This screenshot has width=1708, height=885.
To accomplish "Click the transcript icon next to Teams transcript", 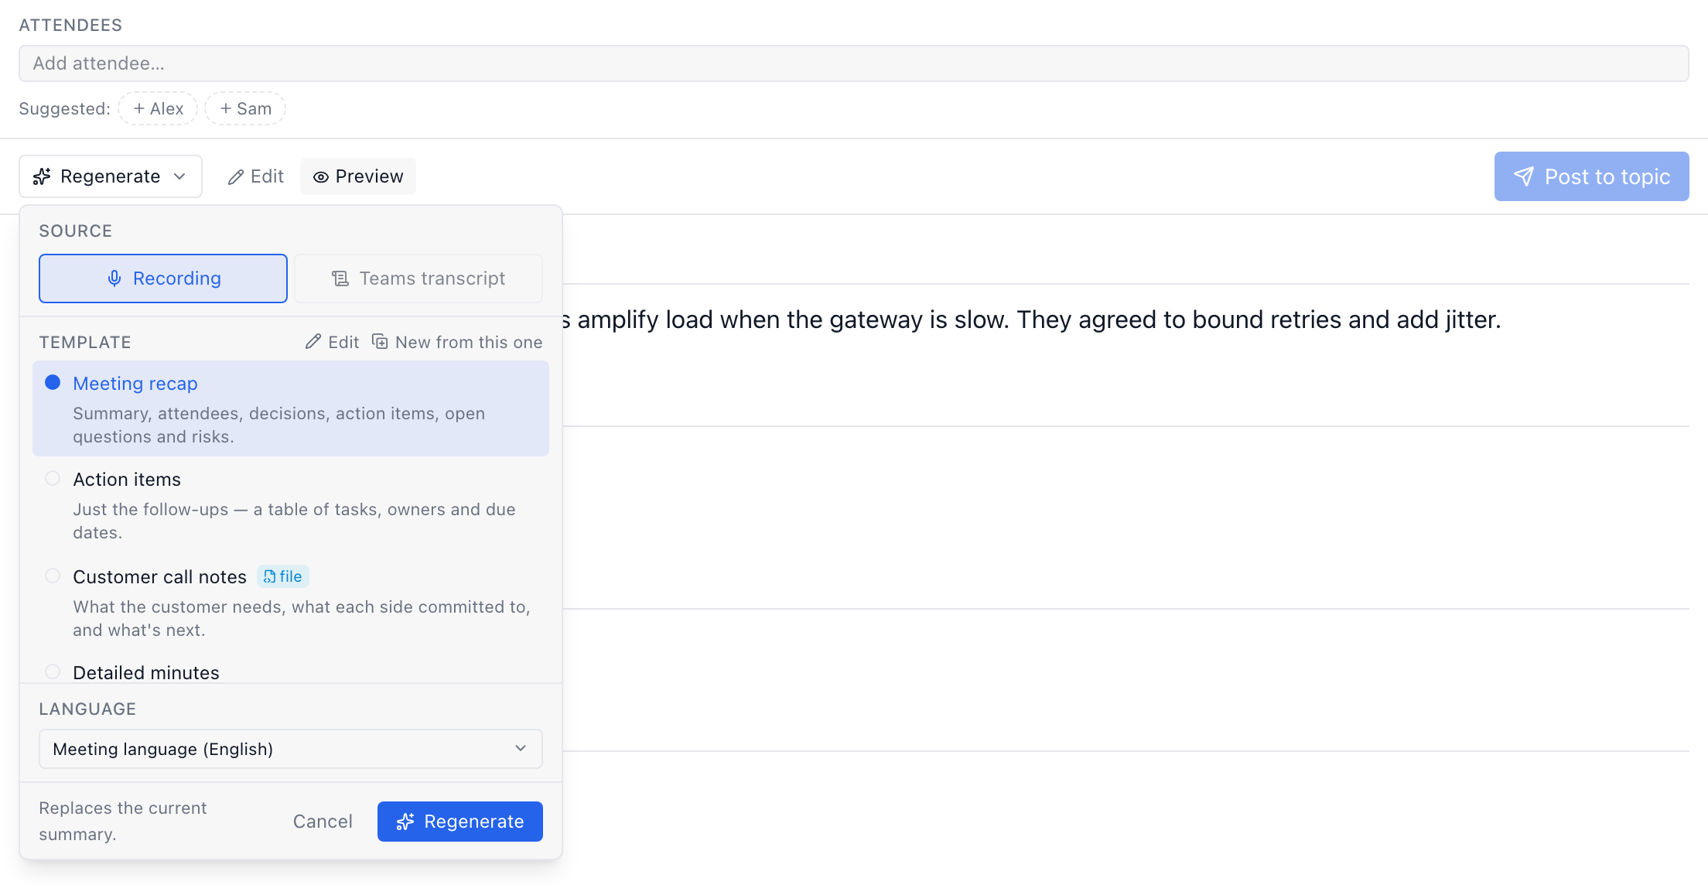I will (x=340, y=278).
